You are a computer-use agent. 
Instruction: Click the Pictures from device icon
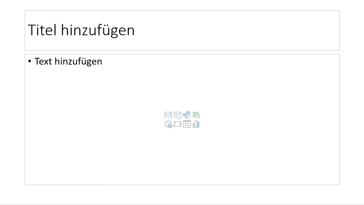(x=177, y=115)
